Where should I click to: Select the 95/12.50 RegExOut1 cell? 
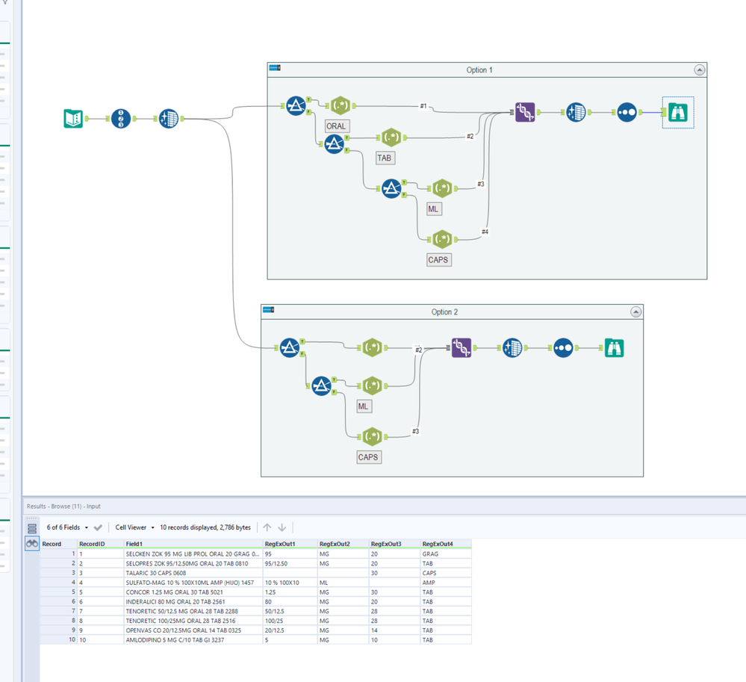290,563
